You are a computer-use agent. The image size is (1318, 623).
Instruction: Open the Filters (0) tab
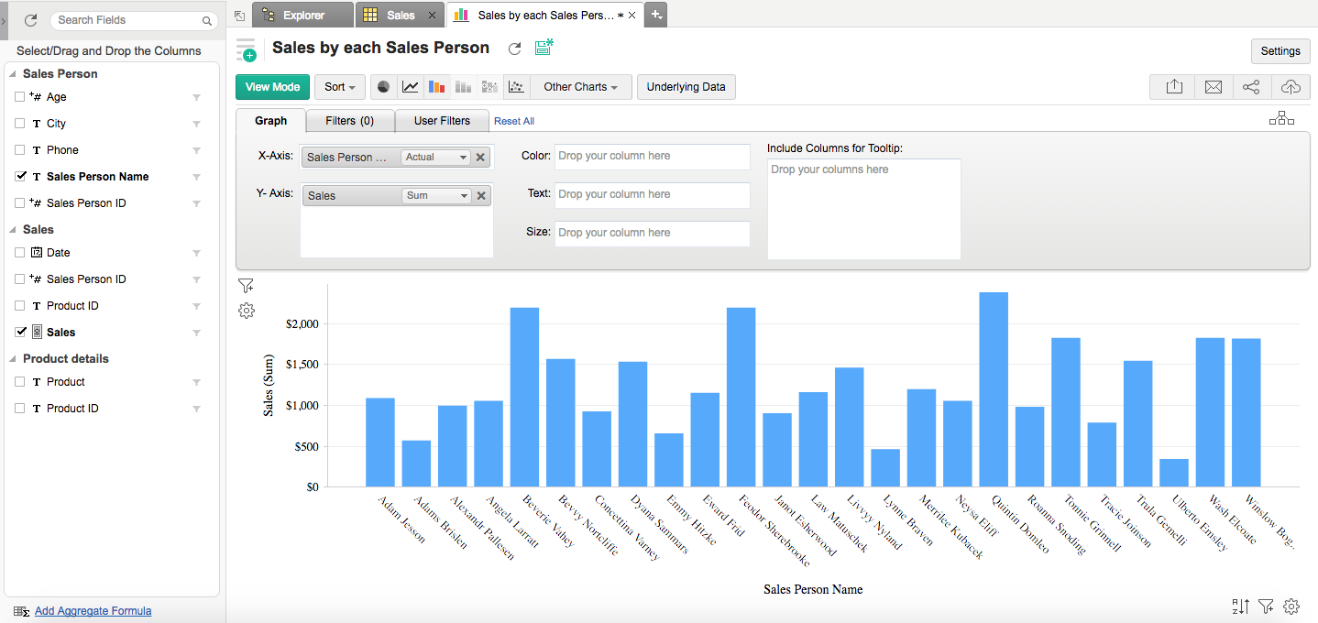[x=349, y=121]
